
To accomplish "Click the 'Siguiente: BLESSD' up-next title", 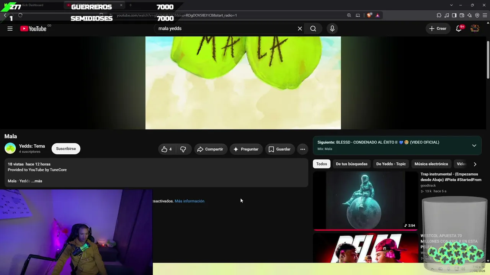I will (378, 142).
